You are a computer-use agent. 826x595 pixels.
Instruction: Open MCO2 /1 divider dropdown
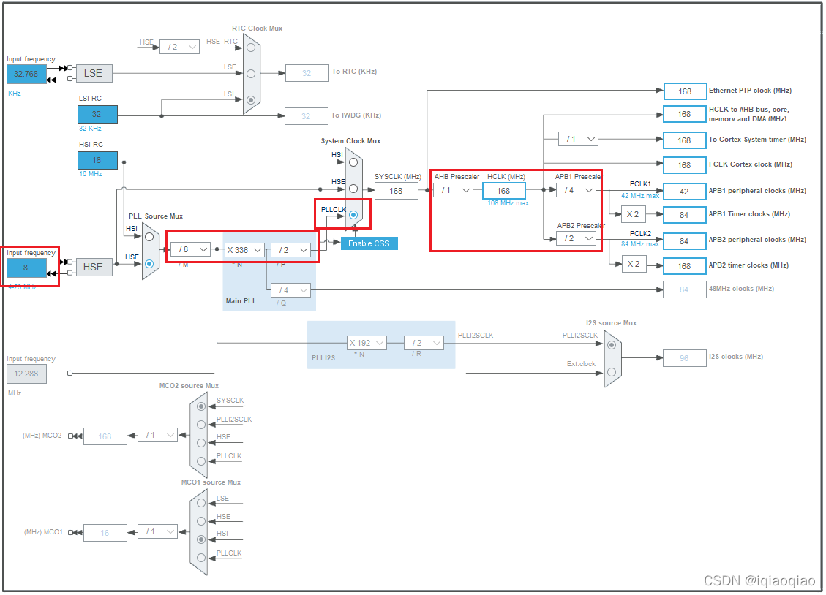(x=157, y=435)
